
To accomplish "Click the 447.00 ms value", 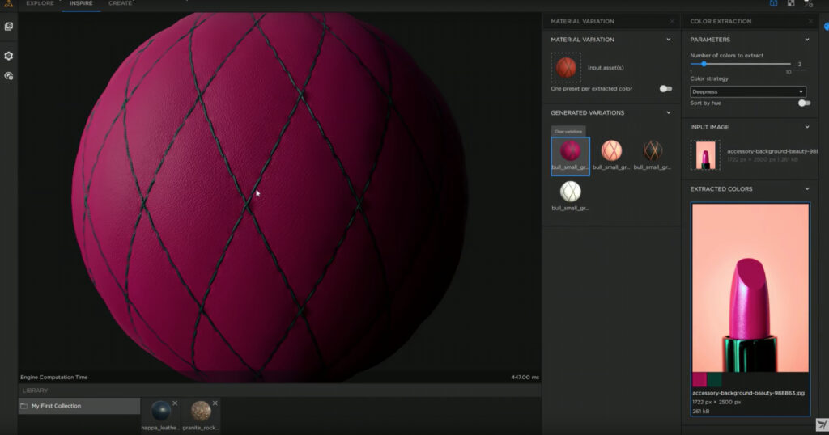I will (x=525, y=378).
